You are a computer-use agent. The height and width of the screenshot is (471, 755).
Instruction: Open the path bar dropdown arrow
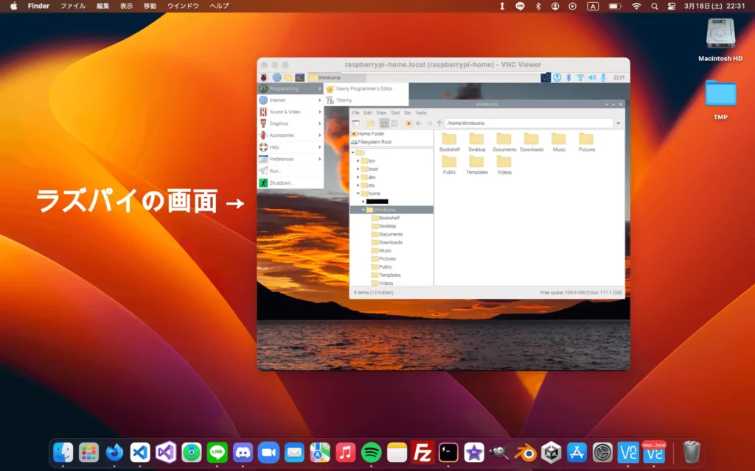pos(619,124)
